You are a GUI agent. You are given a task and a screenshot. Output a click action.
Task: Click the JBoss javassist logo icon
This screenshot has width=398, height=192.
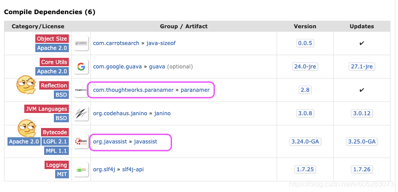pos(81,141)
